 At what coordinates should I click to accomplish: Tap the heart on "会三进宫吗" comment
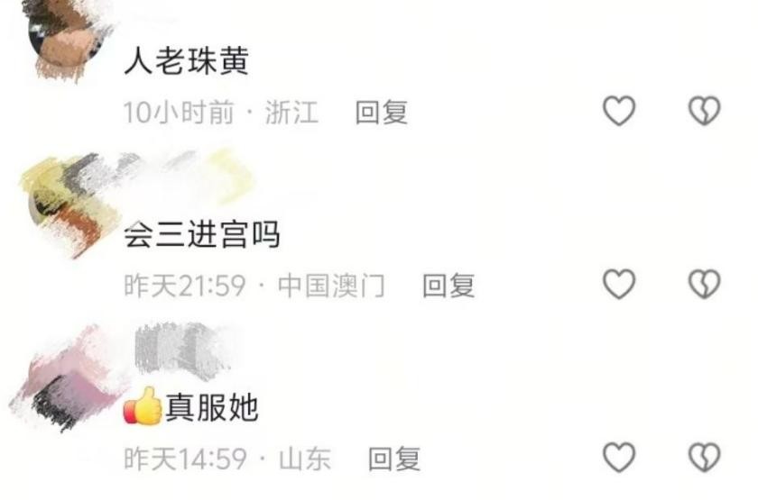coord(619,284)
